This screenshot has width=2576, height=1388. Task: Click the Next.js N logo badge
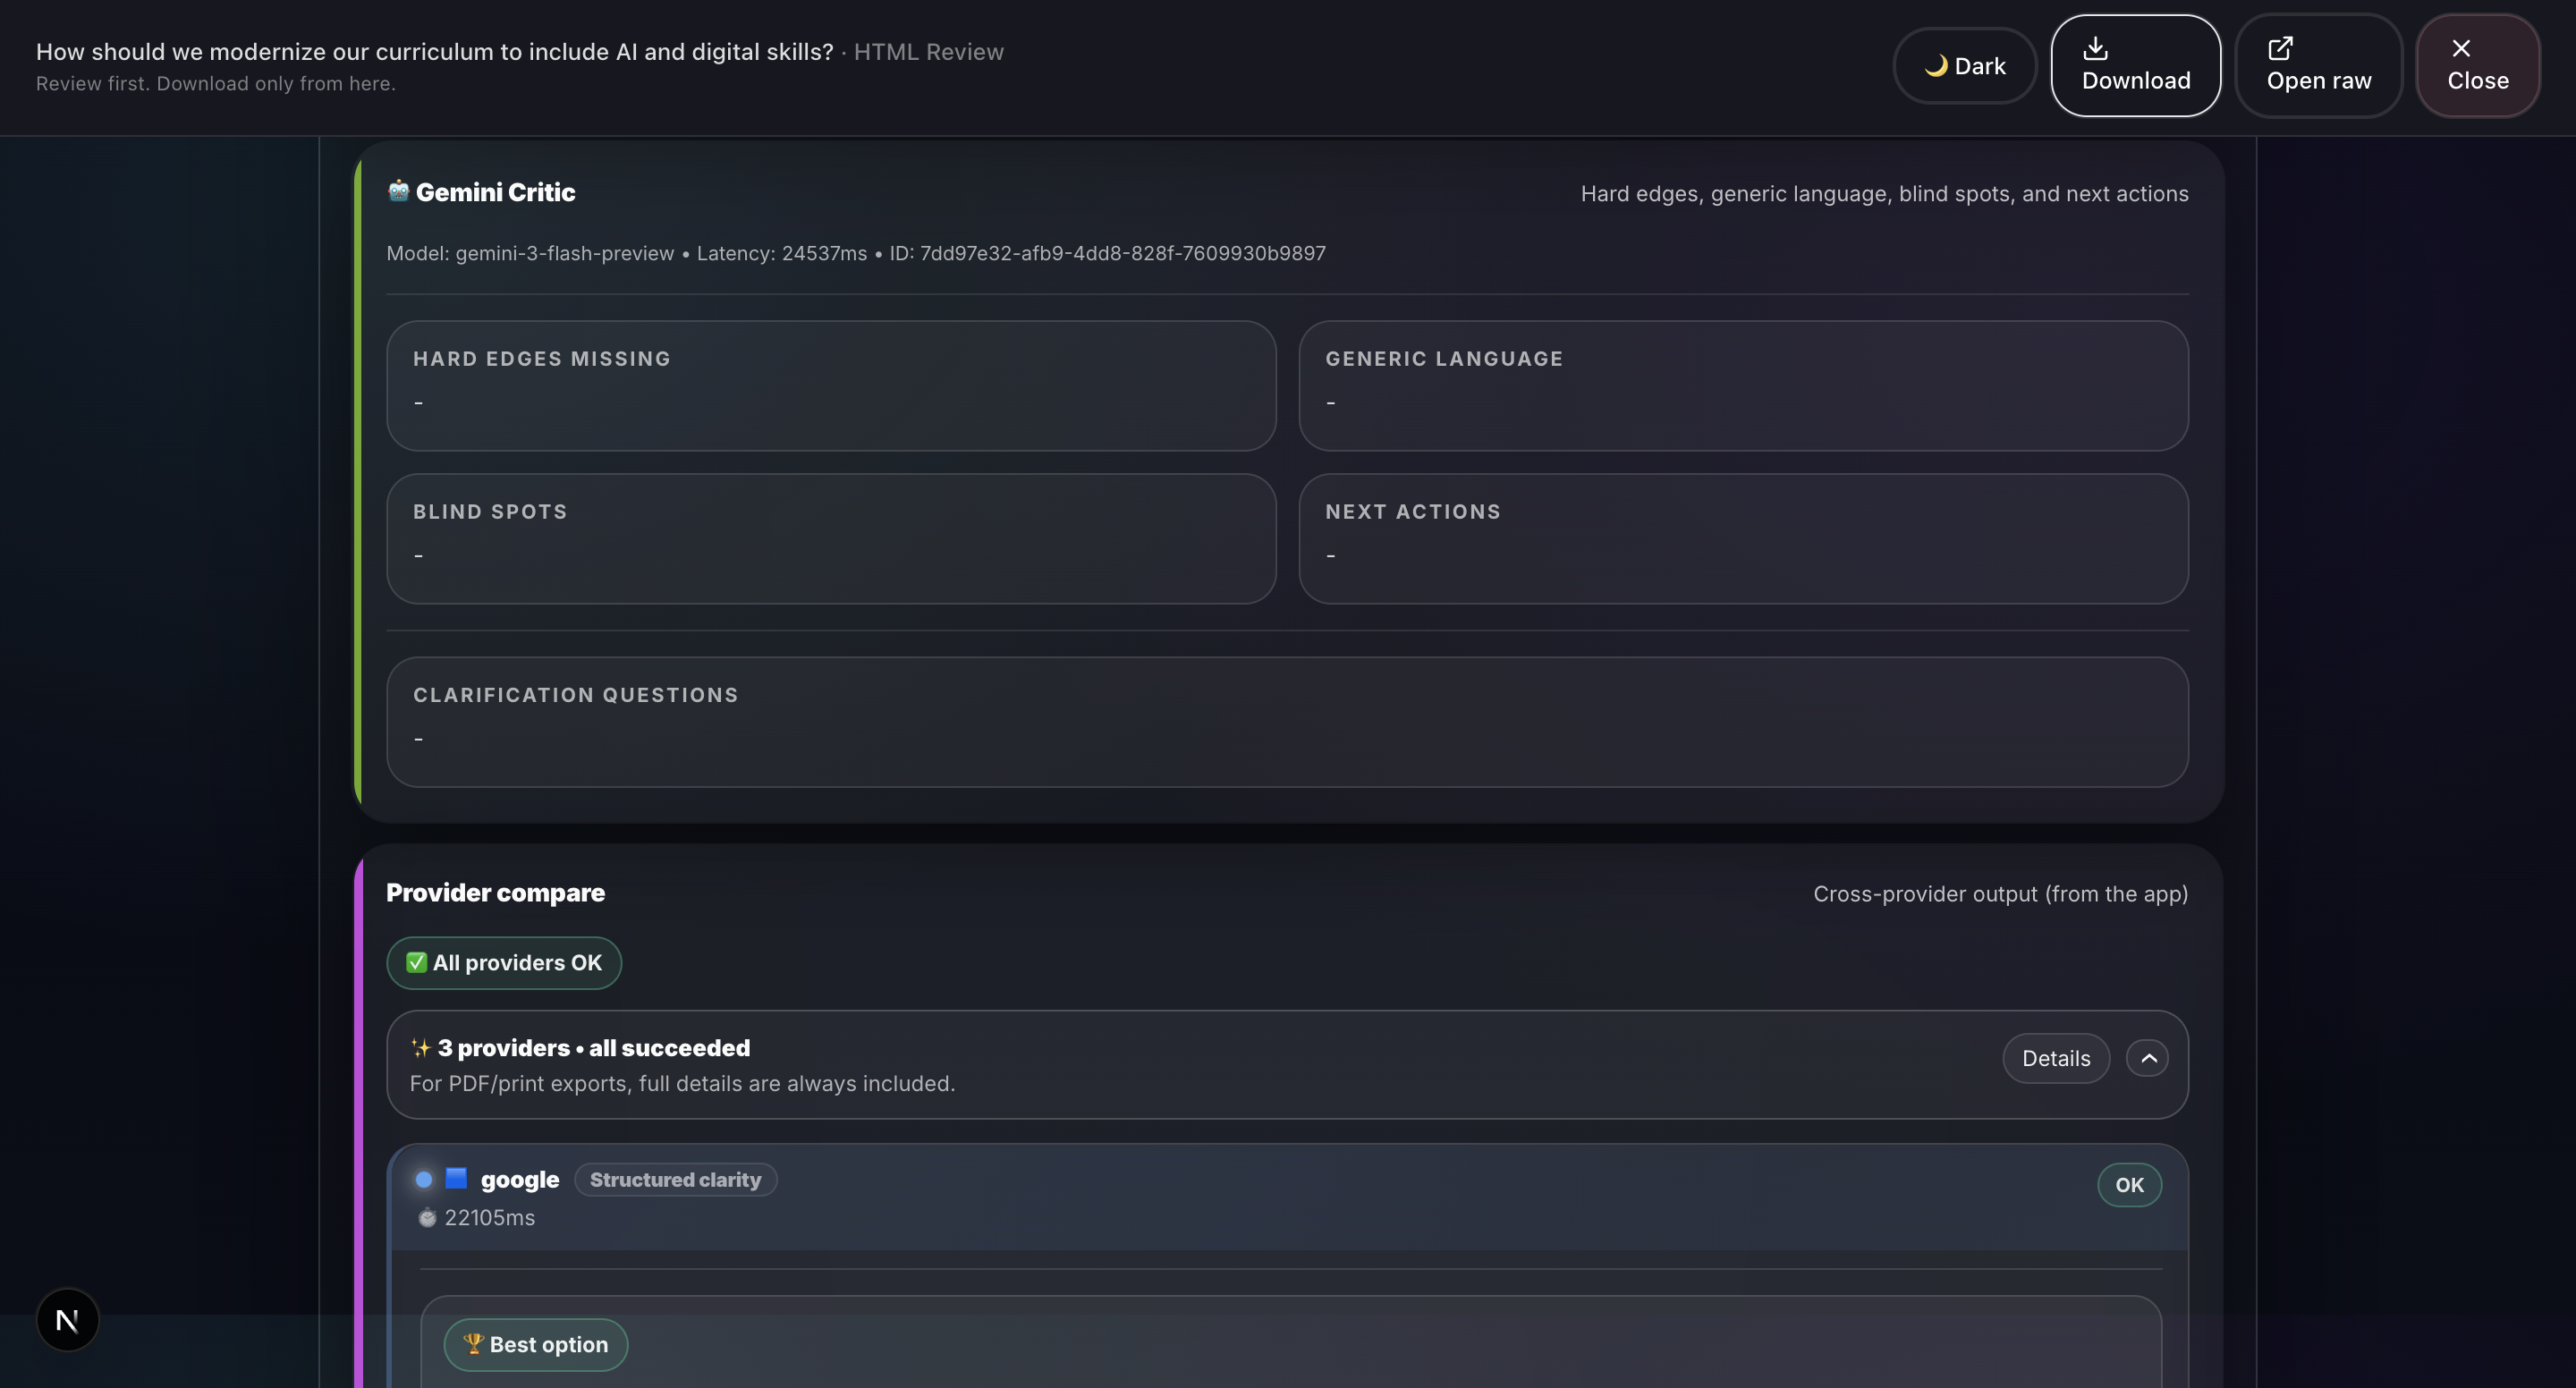[67, 1320]
